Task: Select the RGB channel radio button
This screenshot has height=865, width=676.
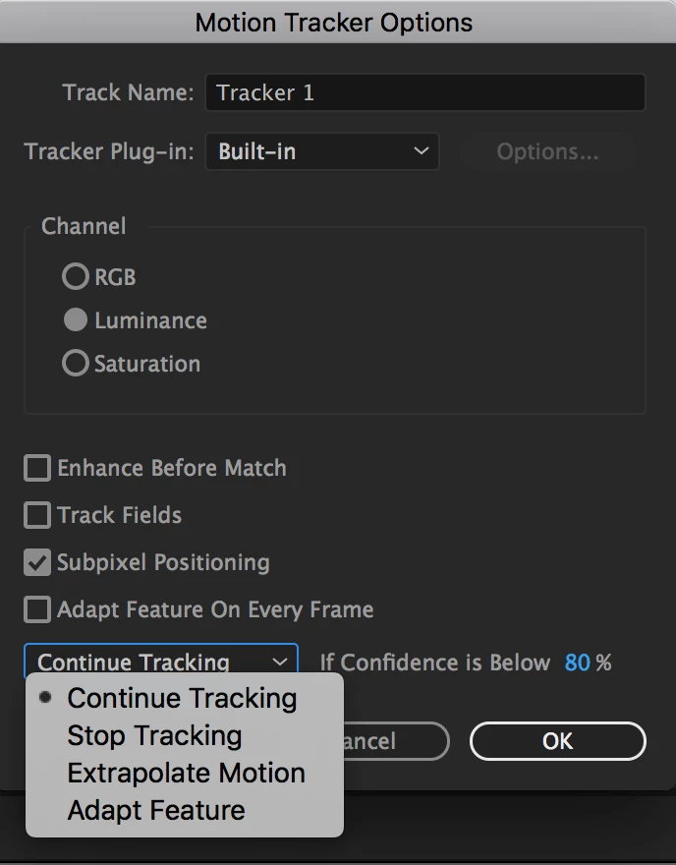Action: point(76,277)
